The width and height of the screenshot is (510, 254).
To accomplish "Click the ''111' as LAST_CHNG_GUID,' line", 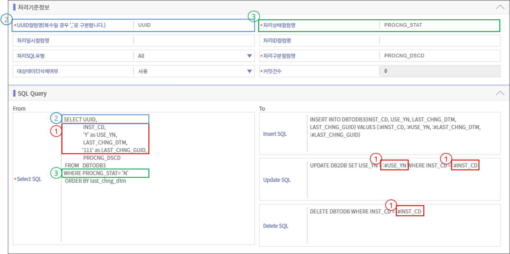I will click(115, 150).
